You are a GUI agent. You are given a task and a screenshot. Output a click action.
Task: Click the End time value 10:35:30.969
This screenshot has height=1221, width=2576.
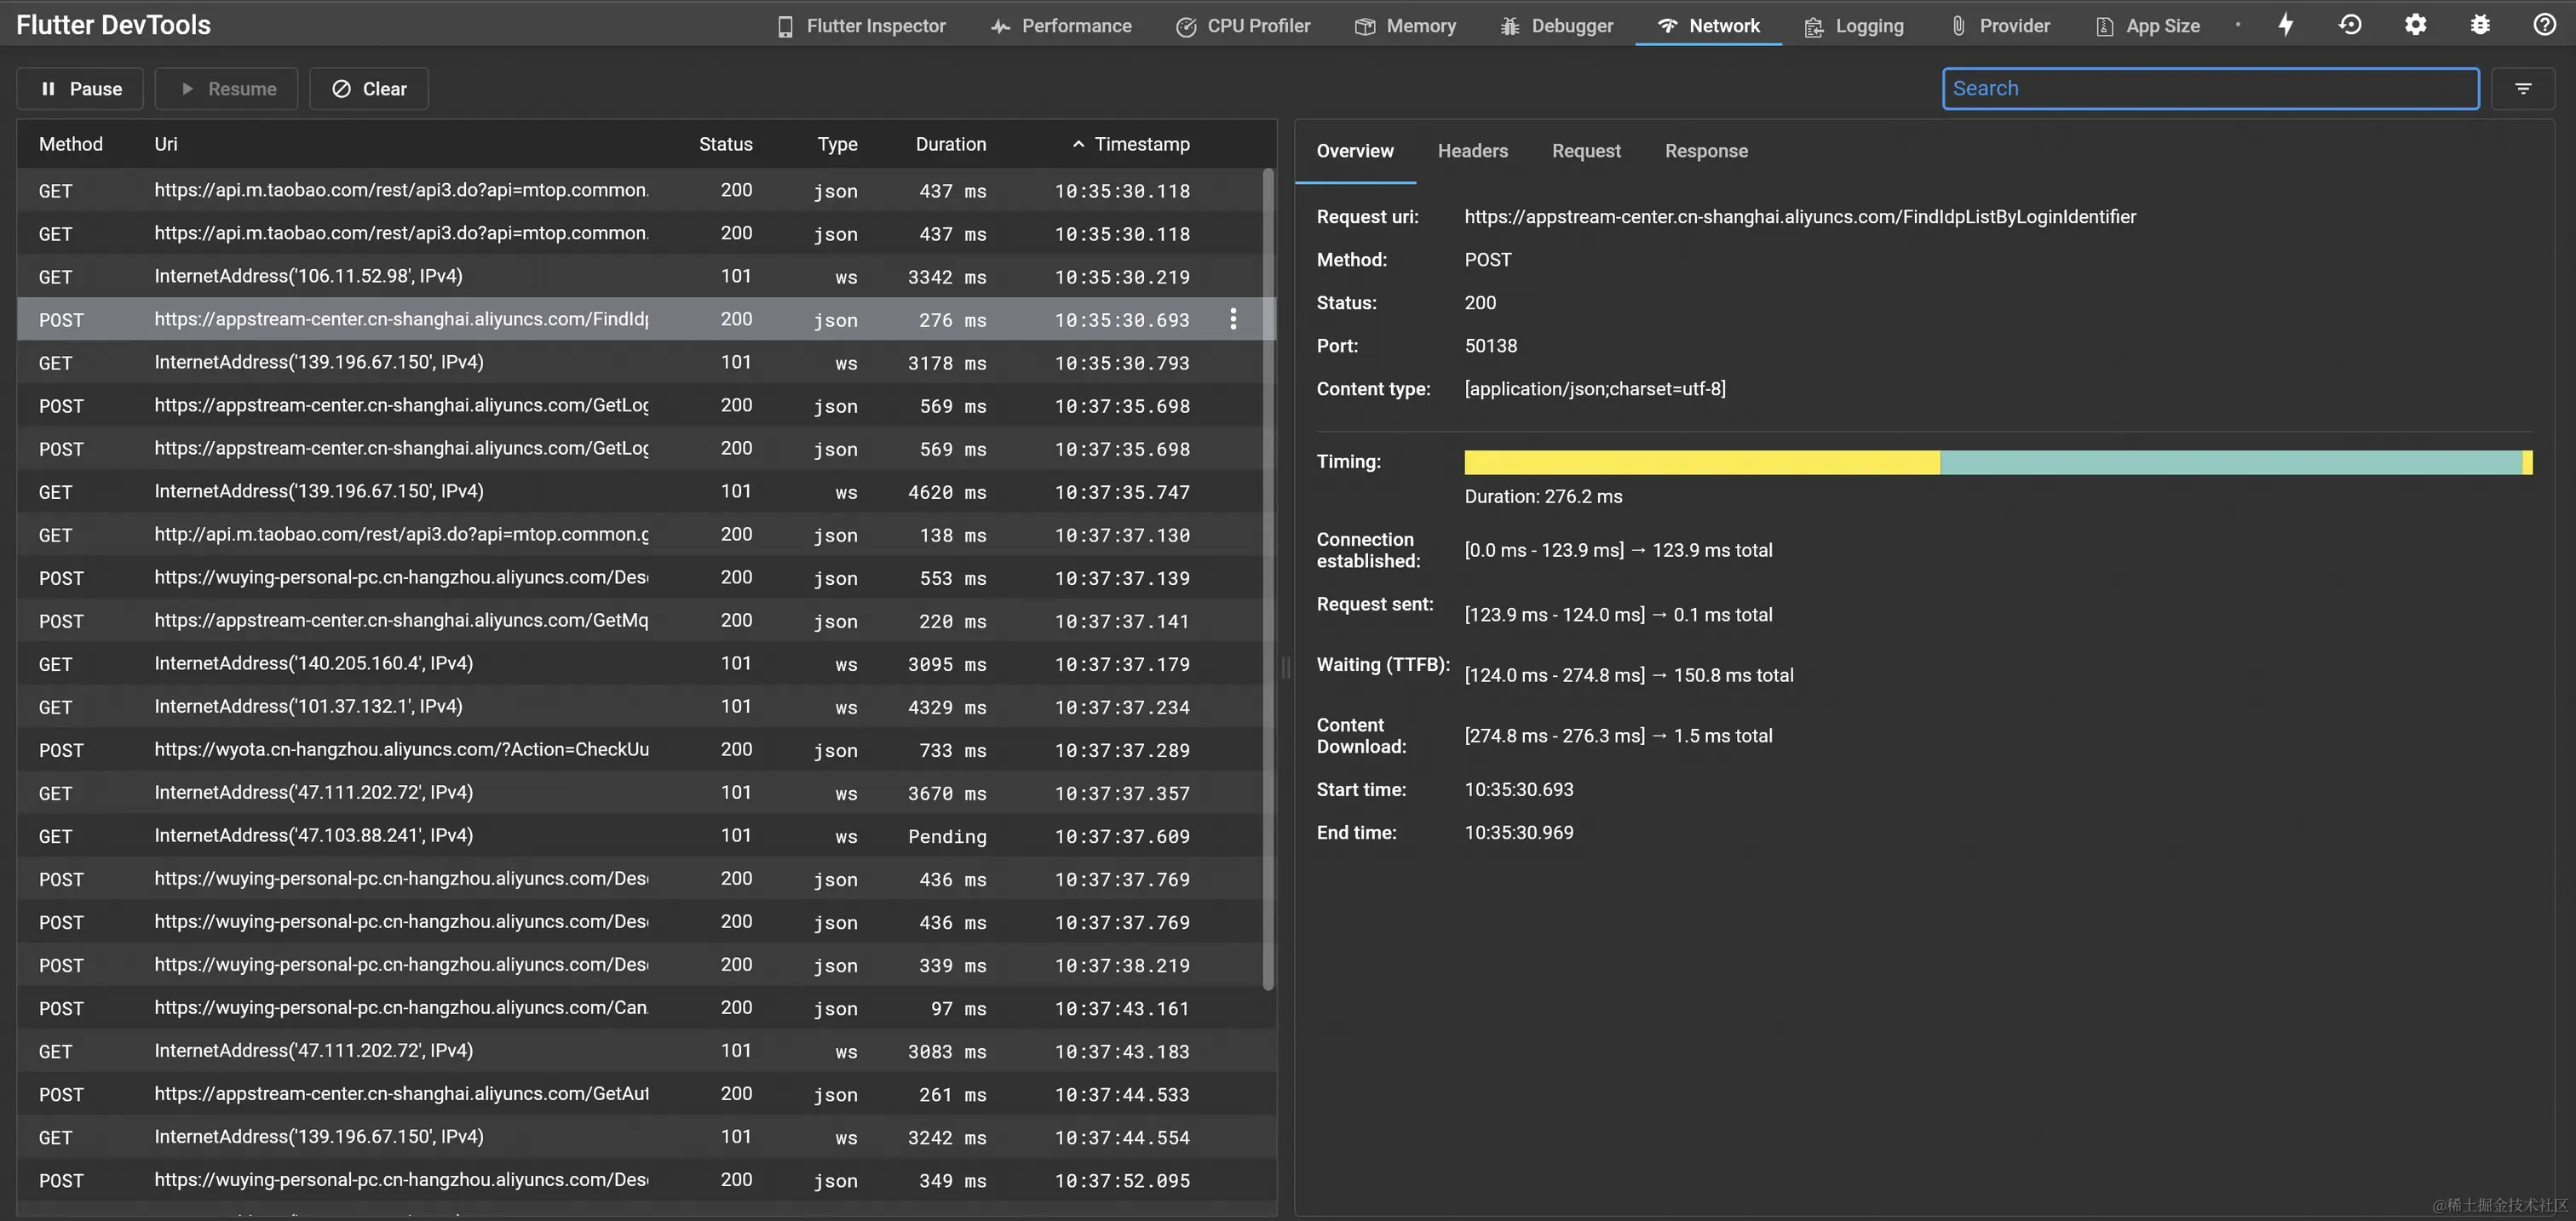1518,833
